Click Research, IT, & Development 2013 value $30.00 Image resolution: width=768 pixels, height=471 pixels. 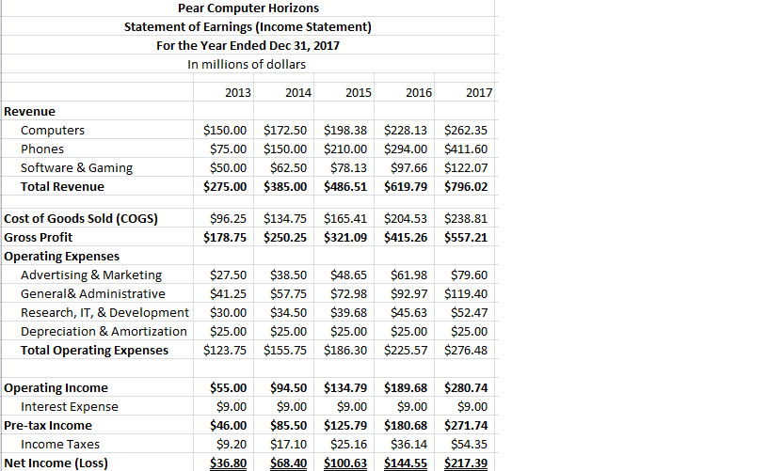[229, 312]
